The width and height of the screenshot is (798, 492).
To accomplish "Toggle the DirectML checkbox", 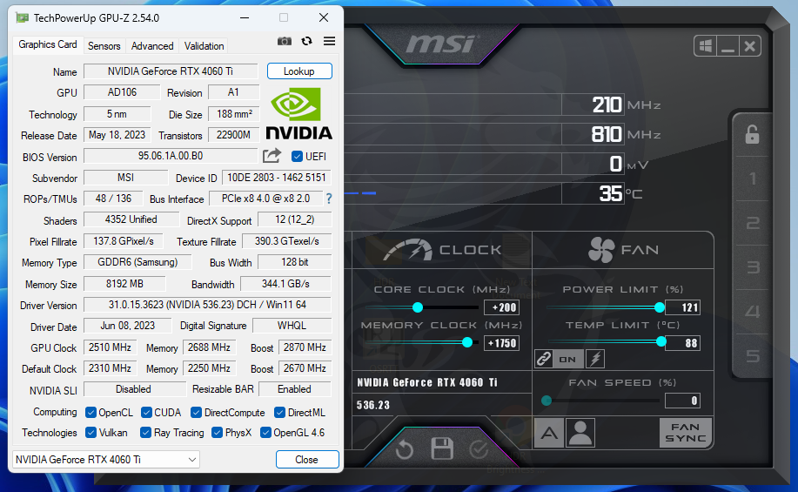I will tap(279, 412).
